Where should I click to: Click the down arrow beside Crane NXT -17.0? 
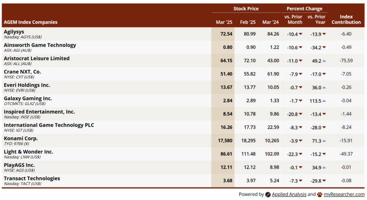coord(324,74)
